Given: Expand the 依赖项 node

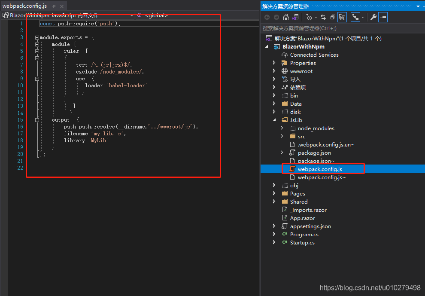Looking at the screenshot, I should 274,87.
